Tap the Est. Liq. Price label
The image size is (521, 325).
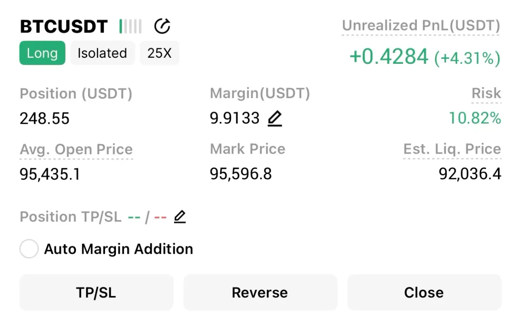[x=452, y=149]
